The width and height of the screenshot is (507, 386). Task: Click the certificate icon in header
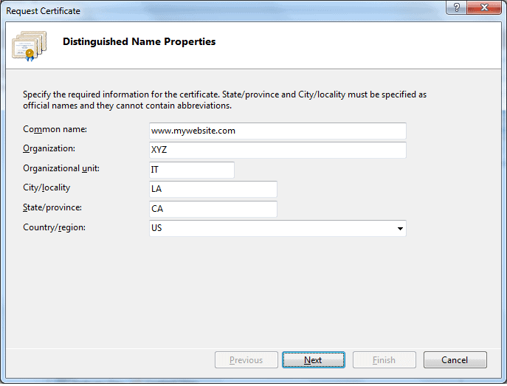[x=30, y=44]
